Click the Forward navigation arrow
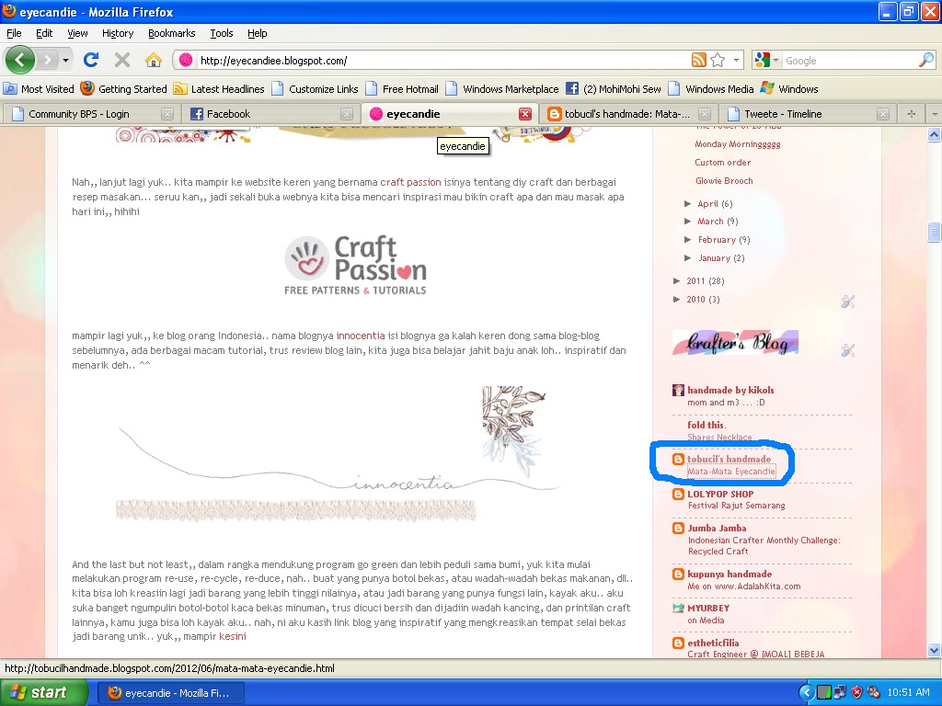 pyautogui.click(x=47, y=60)
